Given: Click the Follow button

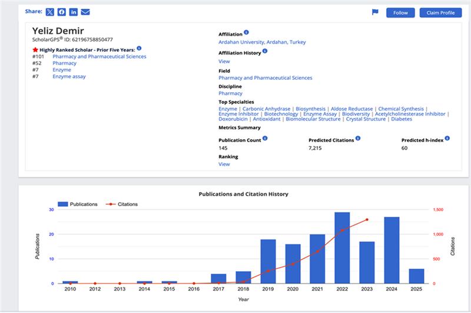Looking at the screenshot, I should (x=400, y=12).
